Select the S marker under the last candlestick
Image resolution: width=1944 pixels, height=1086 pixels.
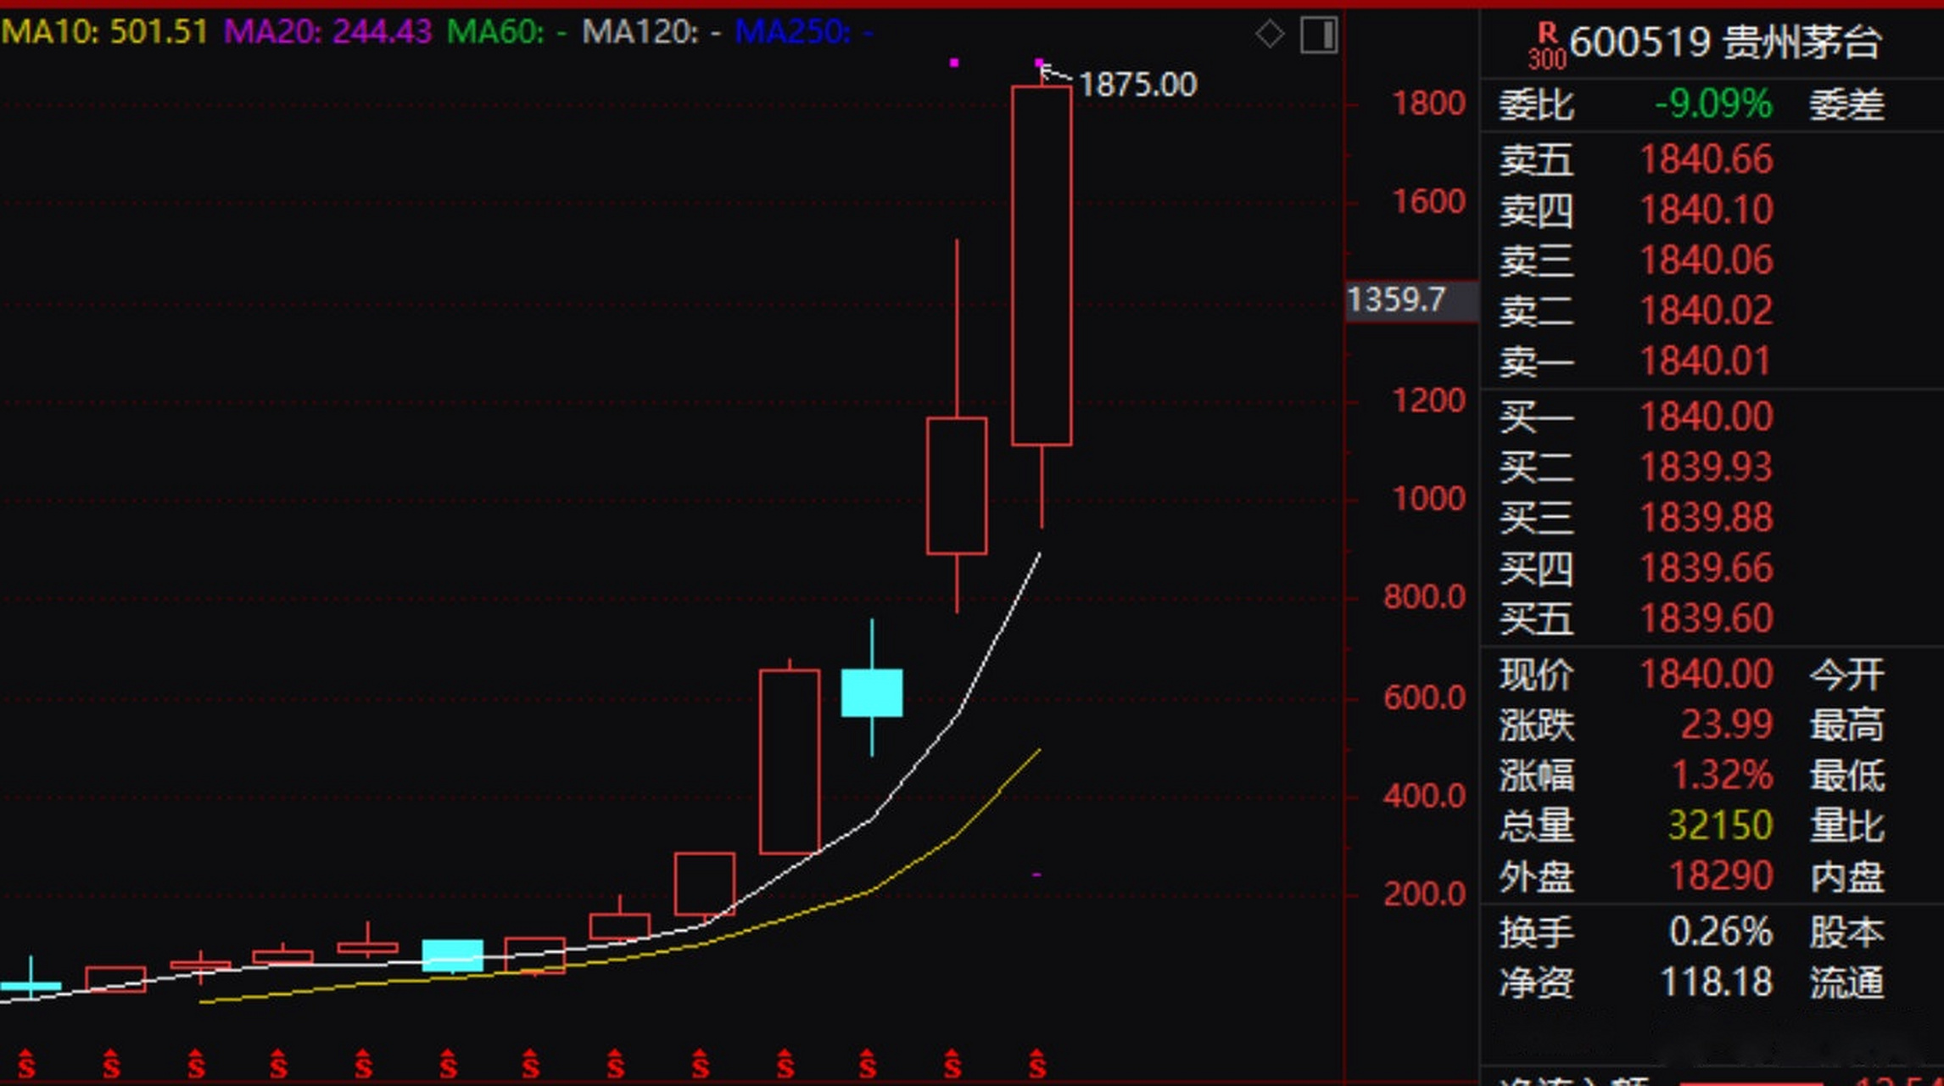pyautogui.click(x=1037, y=1063)
